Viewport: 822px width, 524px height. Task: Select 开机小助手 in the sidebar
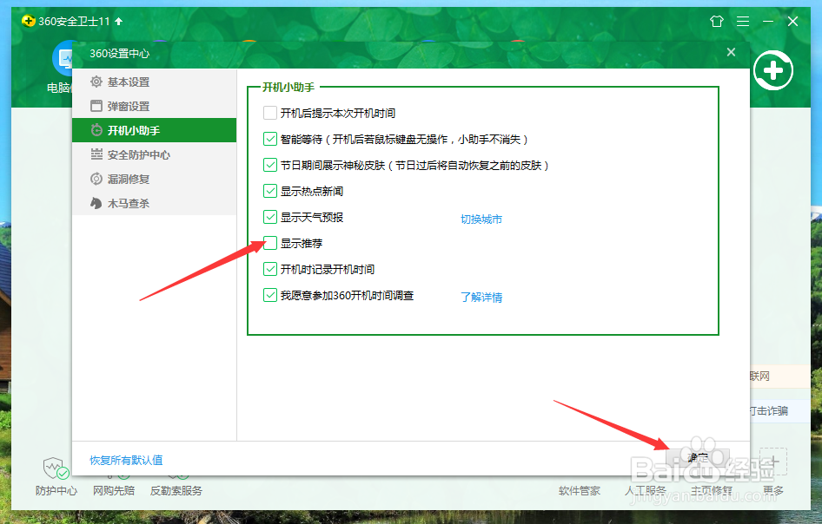[154, 130]
